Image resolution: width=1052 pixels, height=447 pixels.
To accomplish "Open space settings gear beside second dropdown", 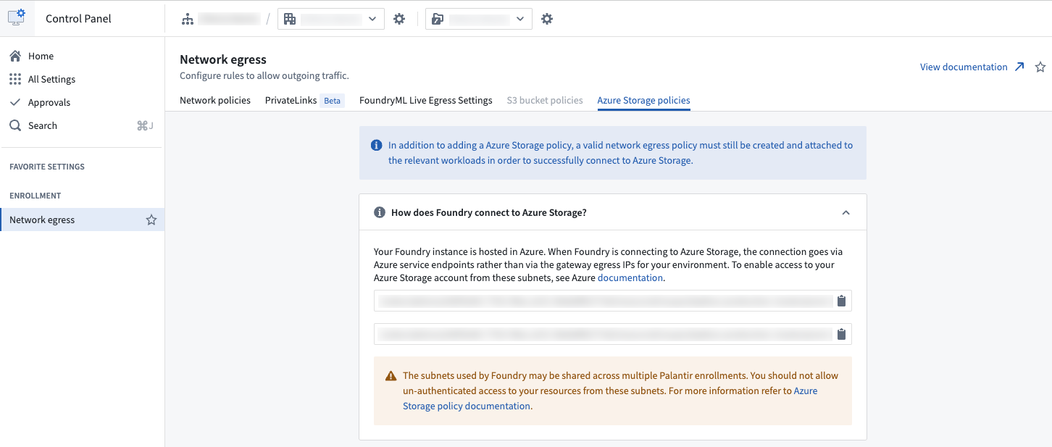I will 547,19.
